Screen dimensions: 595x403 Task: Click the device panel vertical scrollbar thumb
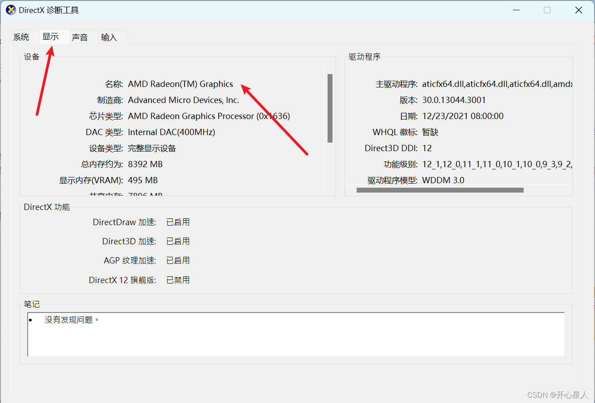pyautogui.click(x=330, y=108)
